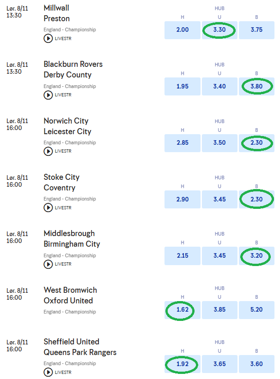Click livestream play icon for Stoke City match

point(48,207)
